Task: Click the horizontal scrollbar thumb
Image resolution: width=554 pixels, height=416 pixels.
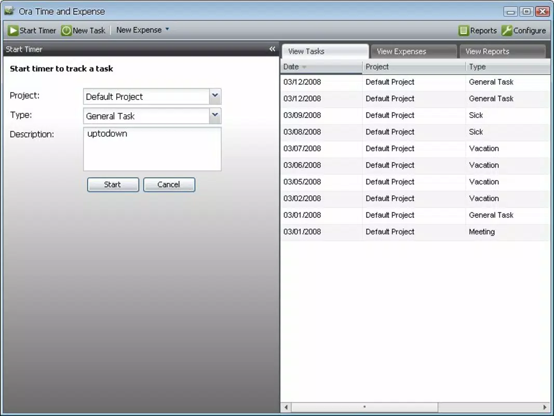Action: tap(364, 407)
